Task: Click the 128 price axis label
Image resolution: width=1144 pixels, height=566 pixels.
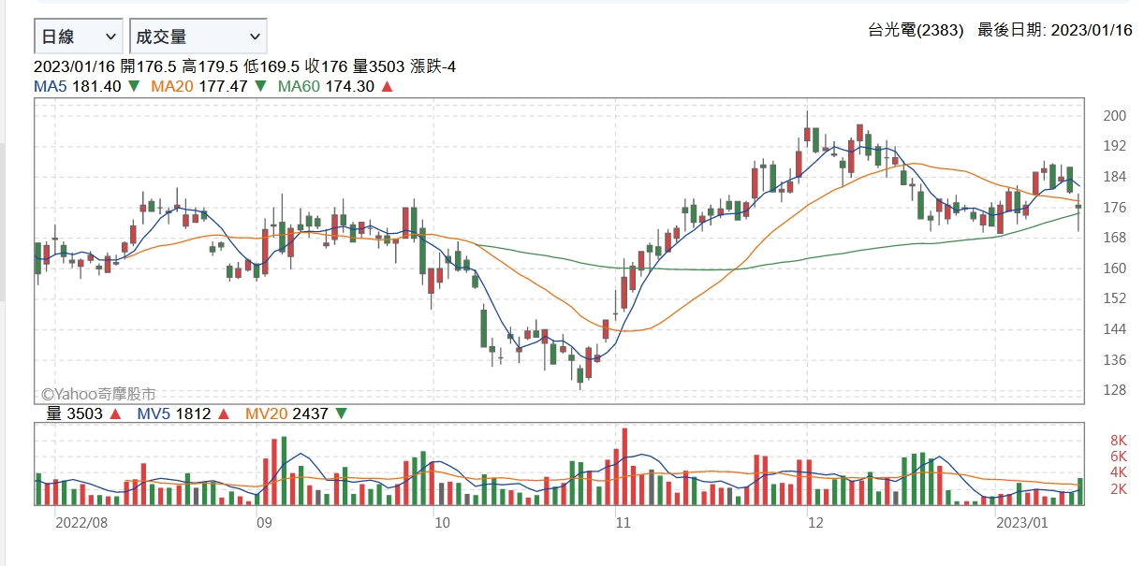Action: 1115,389
